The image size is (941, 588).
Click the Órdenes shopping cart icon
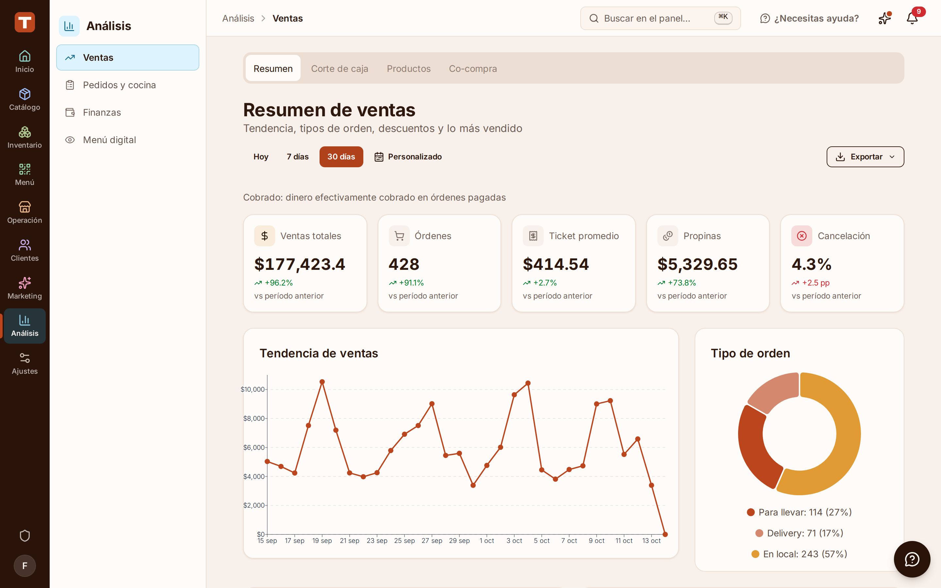pos(399,236)
